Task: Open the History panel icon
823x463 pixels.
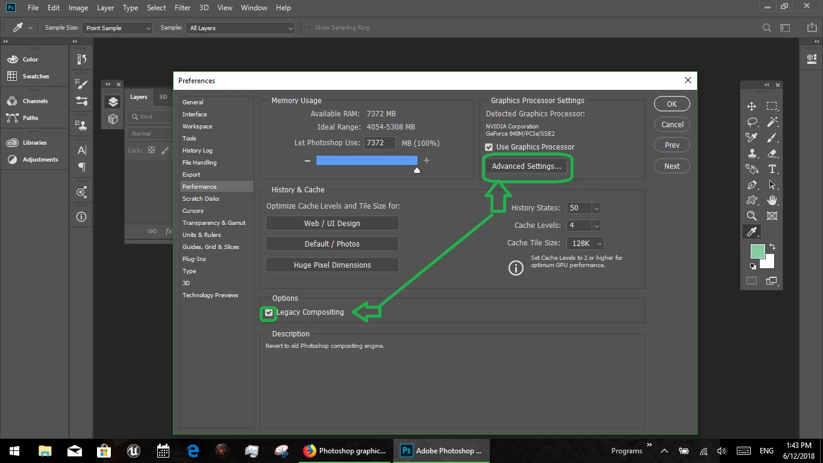Action: 82,59
